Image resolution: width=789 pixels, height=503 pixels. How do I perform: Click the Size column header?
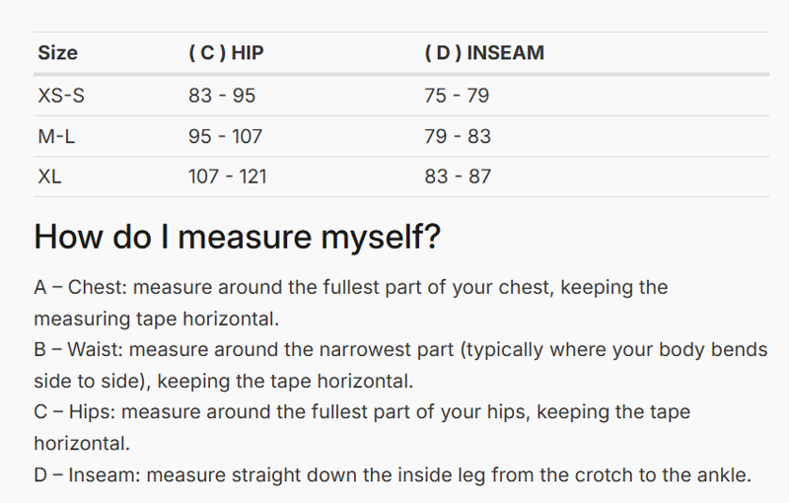(x=57, y=53)
